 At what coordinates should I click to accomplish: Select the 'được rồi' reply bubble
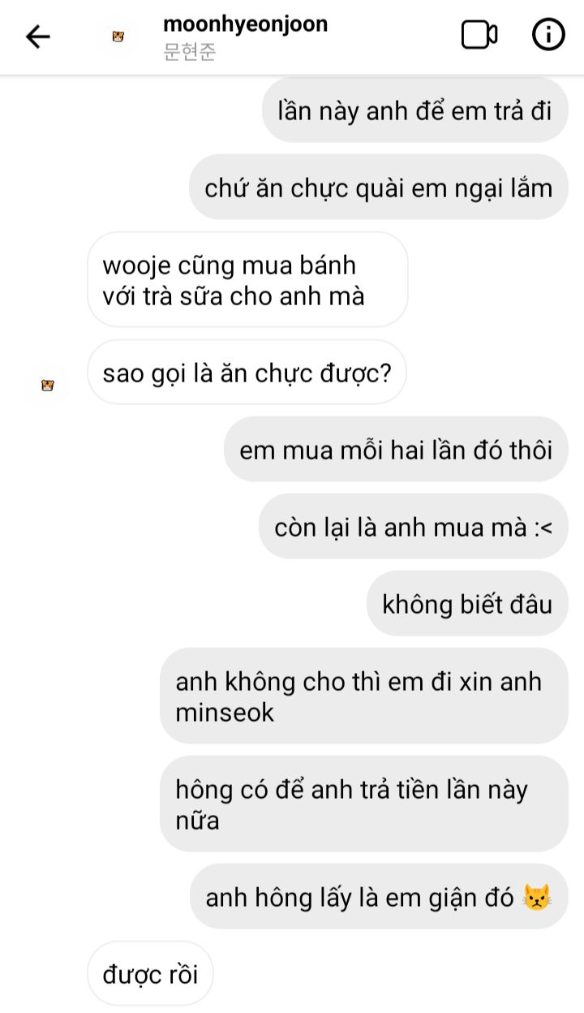150,974
